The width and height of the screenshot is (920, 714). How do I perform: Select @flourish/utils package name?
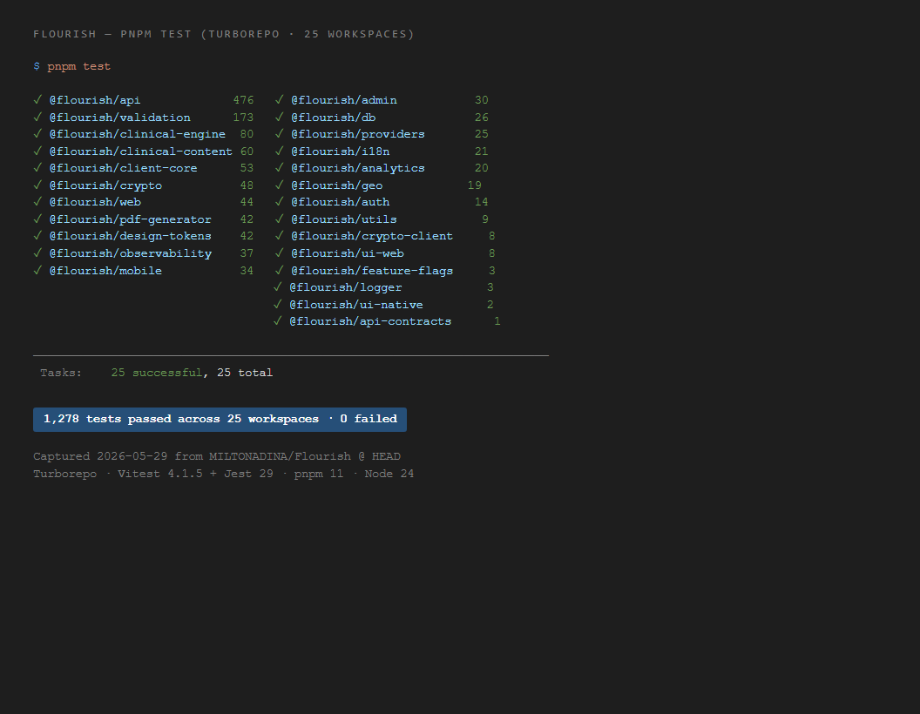point(344,219)
